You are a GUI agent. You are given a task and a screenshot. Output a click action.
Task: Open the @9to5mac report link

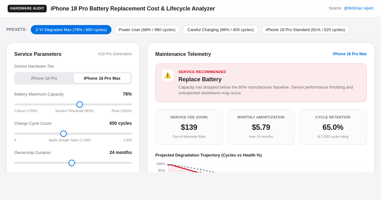pyautogui.click(x=358, y=8)
